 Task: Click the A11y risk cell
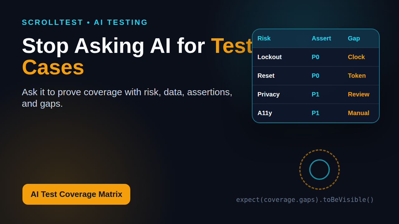click(265, 113)
